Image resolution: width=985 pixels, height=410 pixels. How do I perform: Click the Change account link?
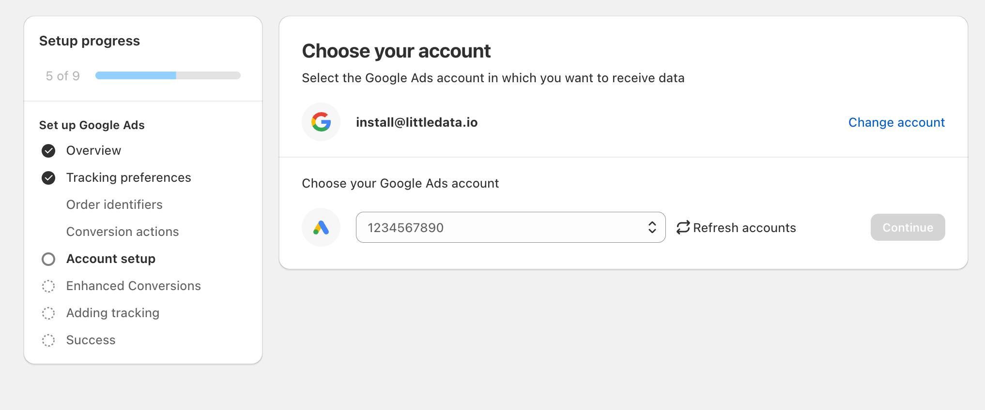coord(896,122)
